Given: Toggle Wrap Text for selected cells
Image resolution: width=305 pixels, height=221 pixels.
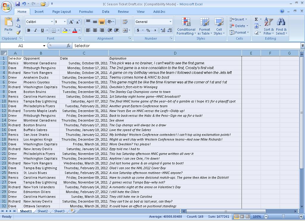Looking at the screenshot, I should pyautogui.click(x=125, y=22).
